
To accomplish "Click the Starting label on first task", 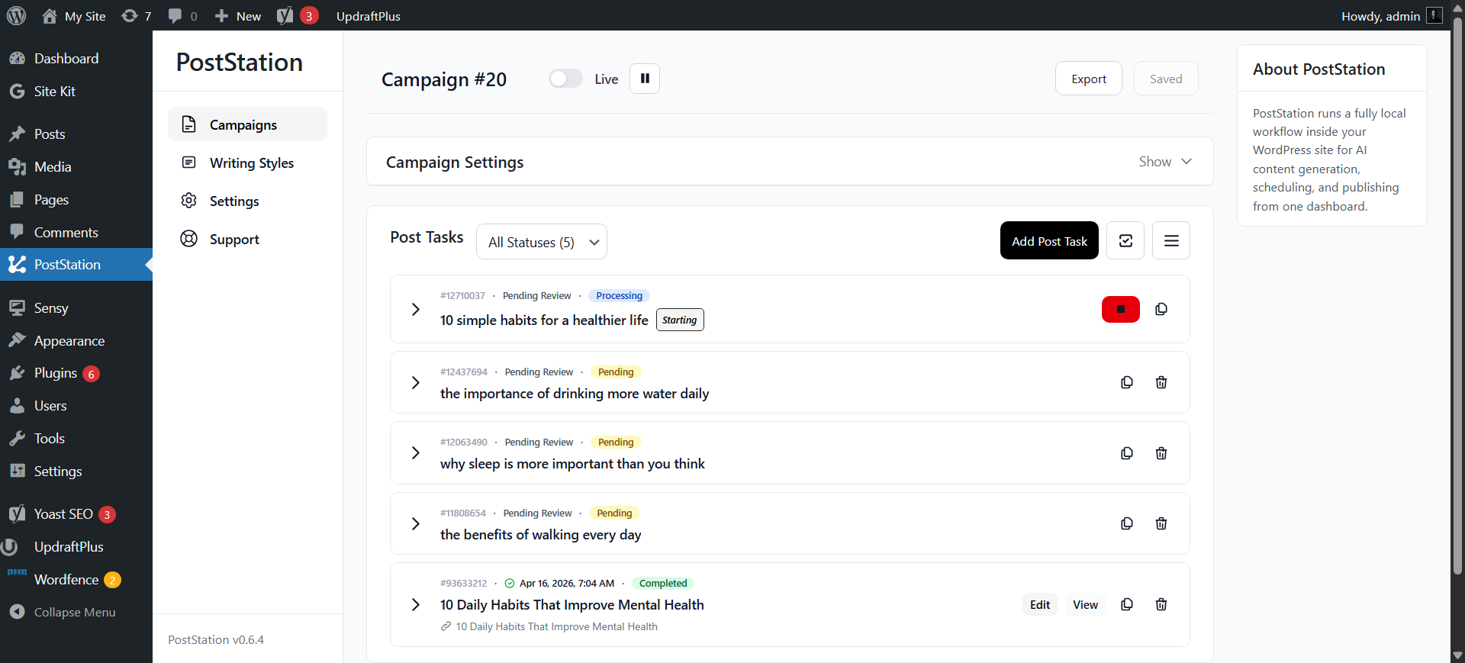I will (x=680, y=320).
